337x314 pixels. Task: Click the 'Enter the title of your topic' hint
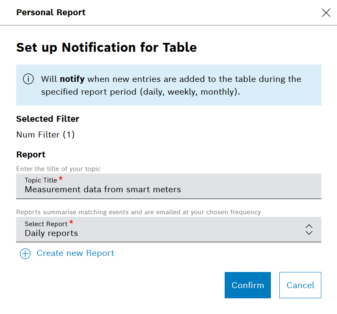(x=58, y=169)
